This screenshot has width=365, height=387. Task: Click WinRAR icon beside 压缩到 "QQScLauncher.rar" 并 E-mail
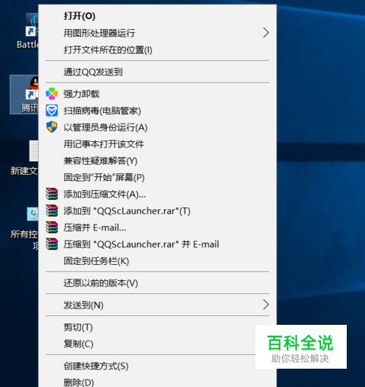(x=52, y=244)
